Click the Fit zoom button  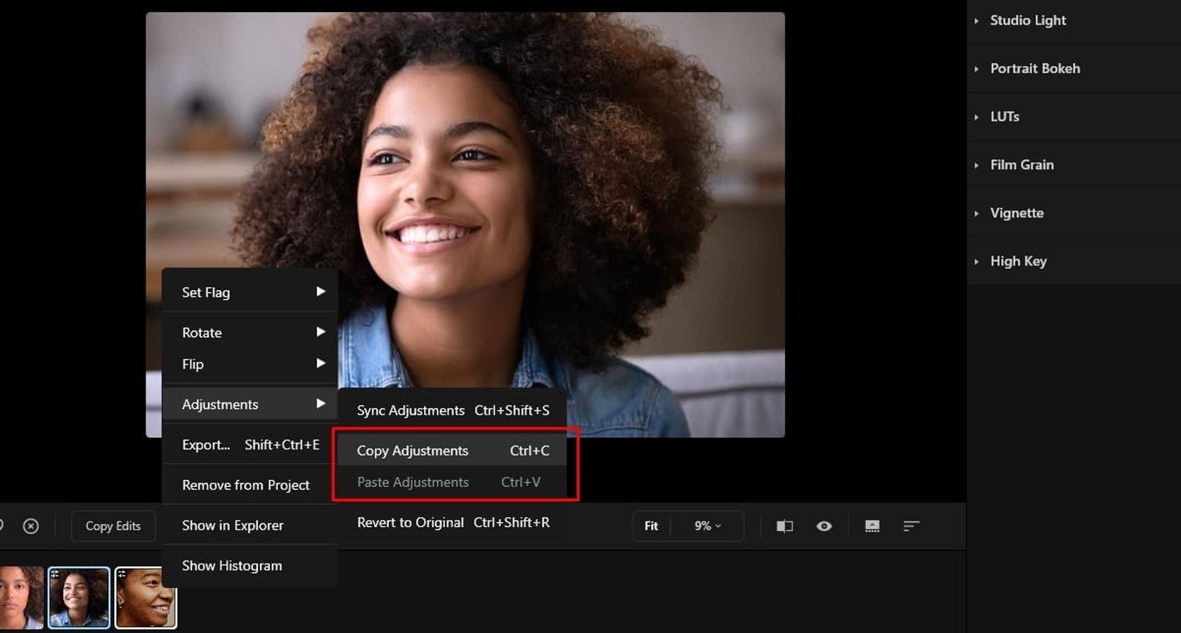651,526
